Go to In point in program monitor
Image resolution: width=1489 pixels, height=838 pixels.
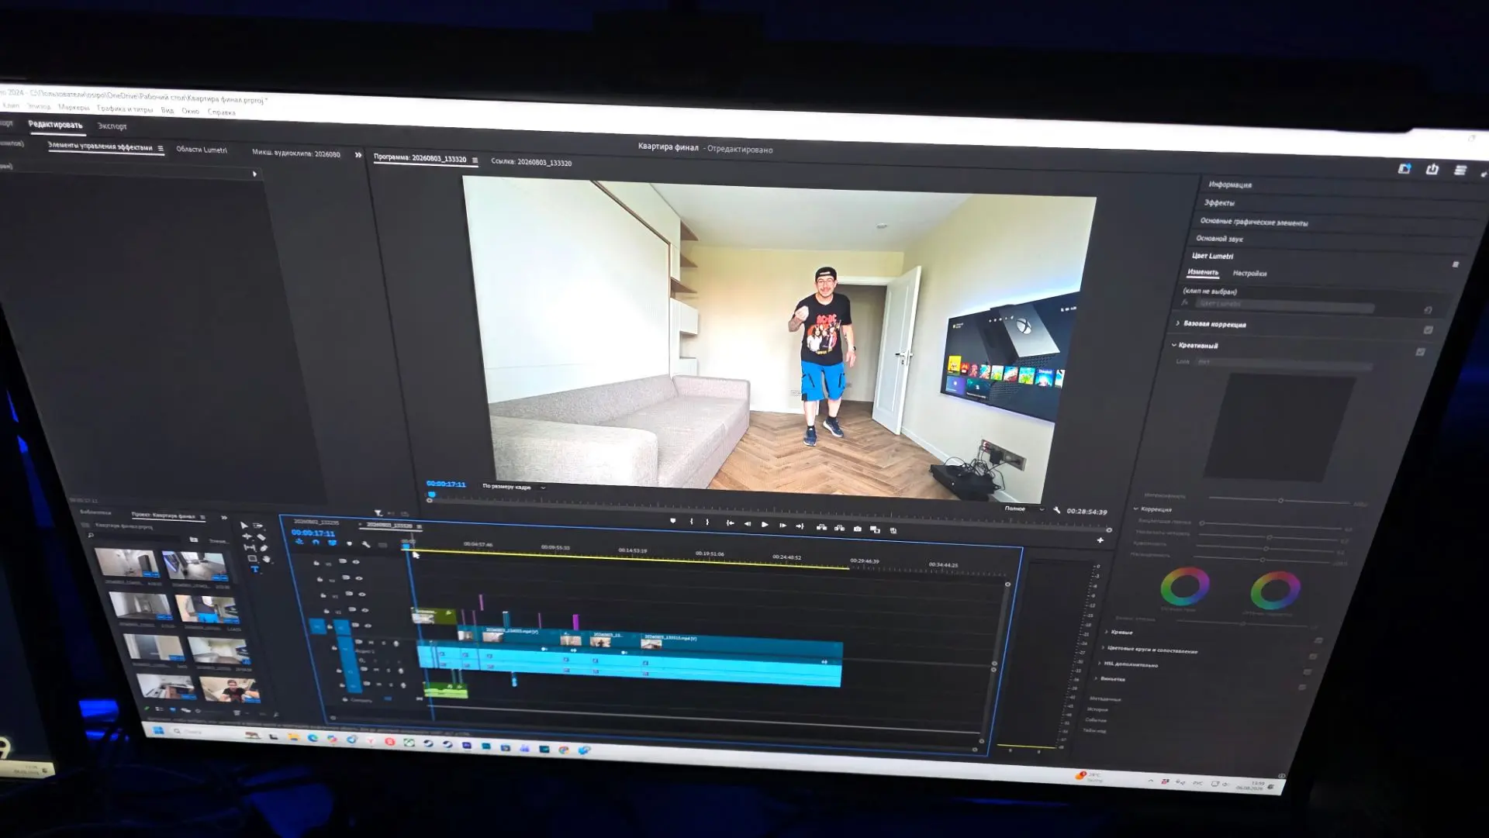730,523
